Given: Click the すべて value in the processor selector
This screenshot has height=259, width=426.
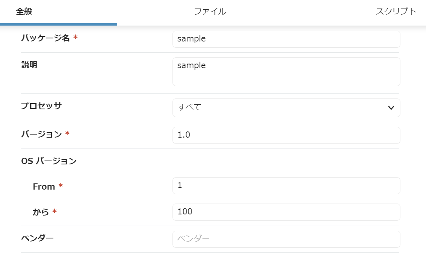Looking at the screenshot, I should coord(190,107).
